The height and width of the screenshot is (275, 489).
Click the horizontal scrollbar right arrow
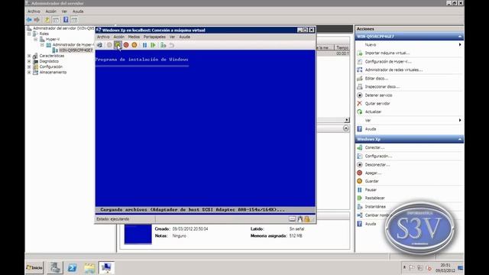click(346, 120)
